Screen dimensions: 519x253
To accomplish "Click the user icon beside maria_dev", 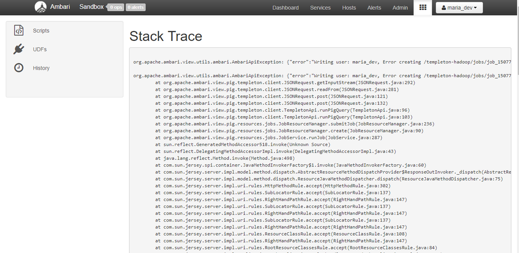I will (443, 8).
